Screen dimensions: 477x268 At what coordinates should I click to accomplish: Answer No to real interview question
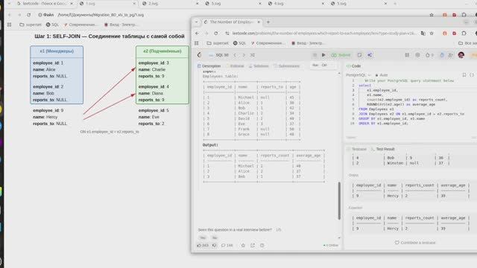tap(215, 237)
